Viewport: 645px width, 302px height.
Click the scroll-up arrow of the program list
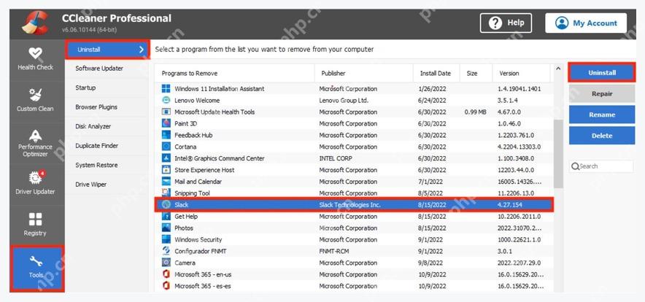click(557, 69)
